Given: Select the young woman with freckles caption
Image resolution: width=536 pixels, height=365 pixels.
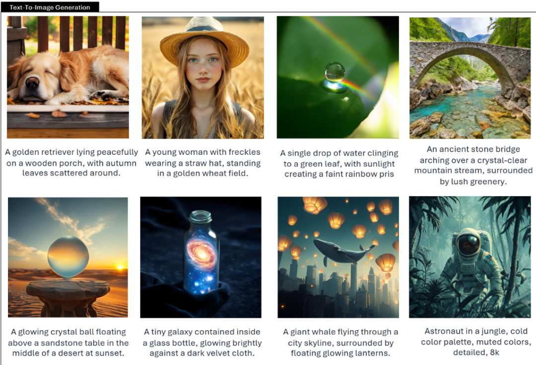Looking at the screenshot, I should tap(202, 162).
